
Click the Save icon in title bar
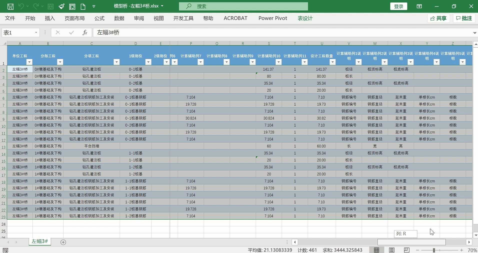click(10, 6)
